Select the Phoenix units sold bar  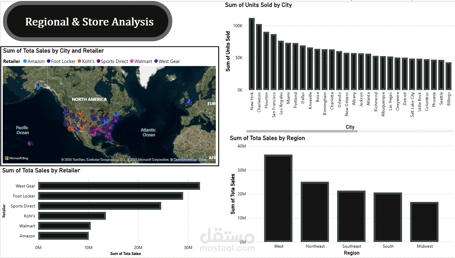pos(434,75)
